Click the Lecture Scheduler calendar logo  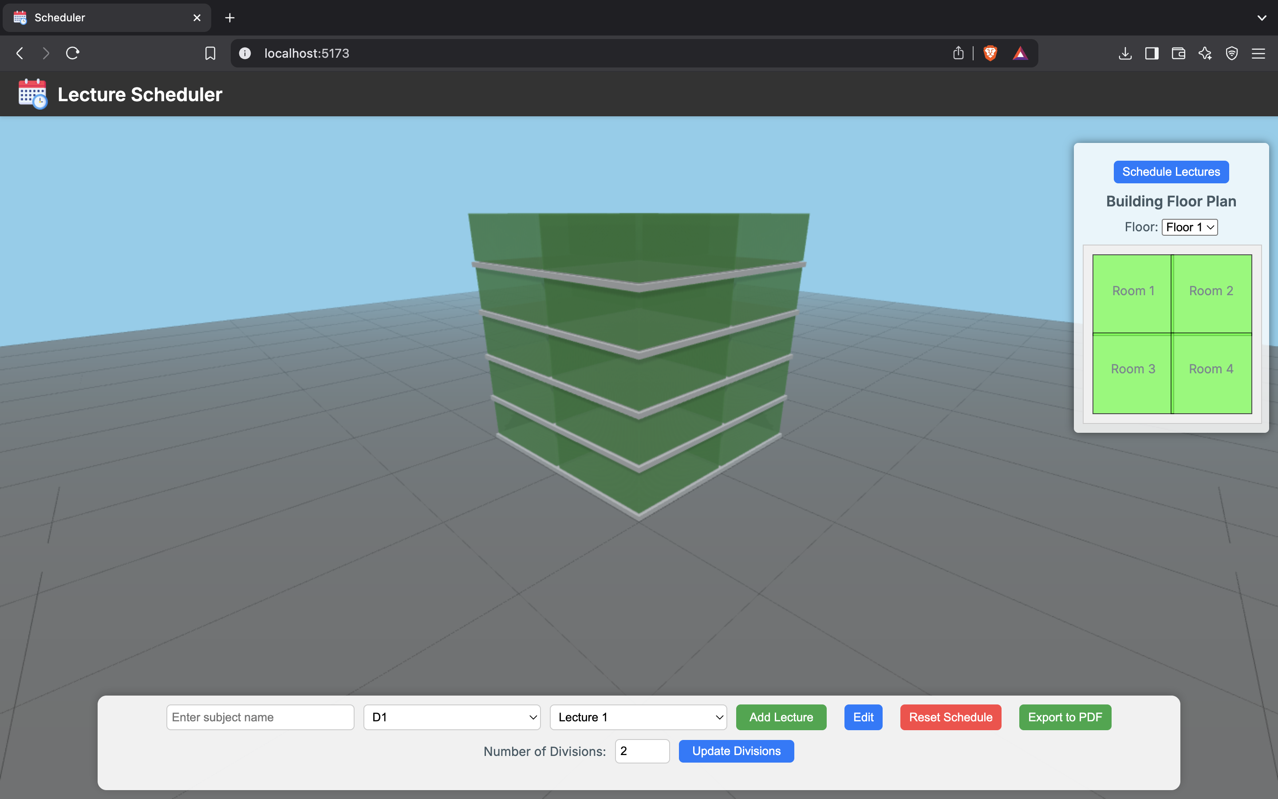click(x=33, y=94)
